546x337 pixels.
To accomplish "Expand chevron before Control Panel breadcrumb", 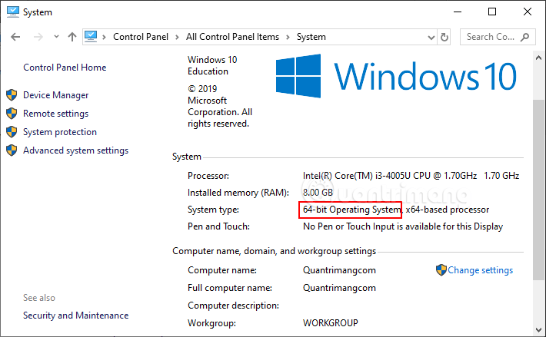I will point(104,37).
